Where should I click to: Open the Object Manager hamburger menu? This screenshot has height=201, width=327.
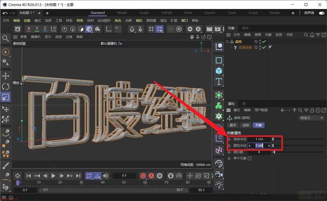(x=229, y=35)
